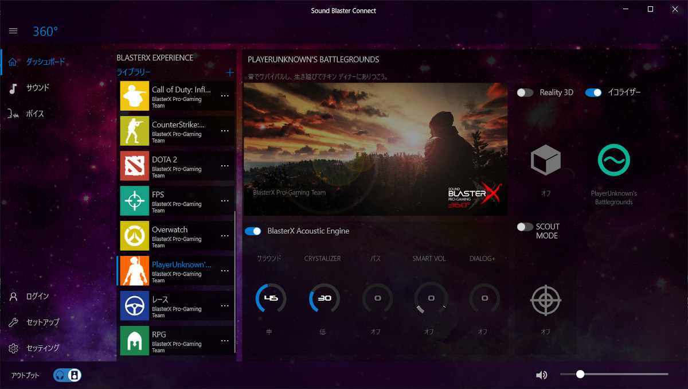Image resolution: width=688 pixels, height=389 pixels.
Task: Click the アウトプット output label
Action: click(x=26, y=375)
